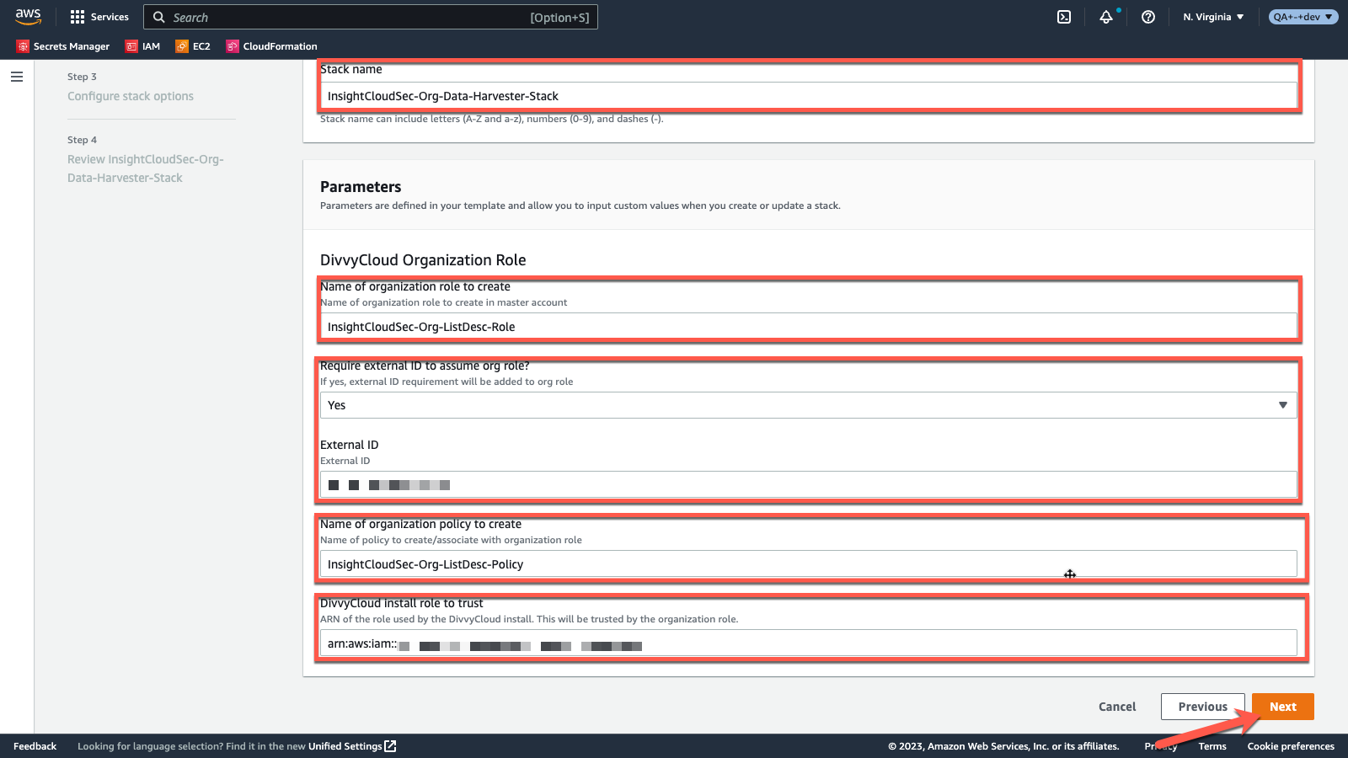Open the Secrets Manager bookmark
Image resolution: width=1348 pixels, height=758 pixels.
coord(72,46)
